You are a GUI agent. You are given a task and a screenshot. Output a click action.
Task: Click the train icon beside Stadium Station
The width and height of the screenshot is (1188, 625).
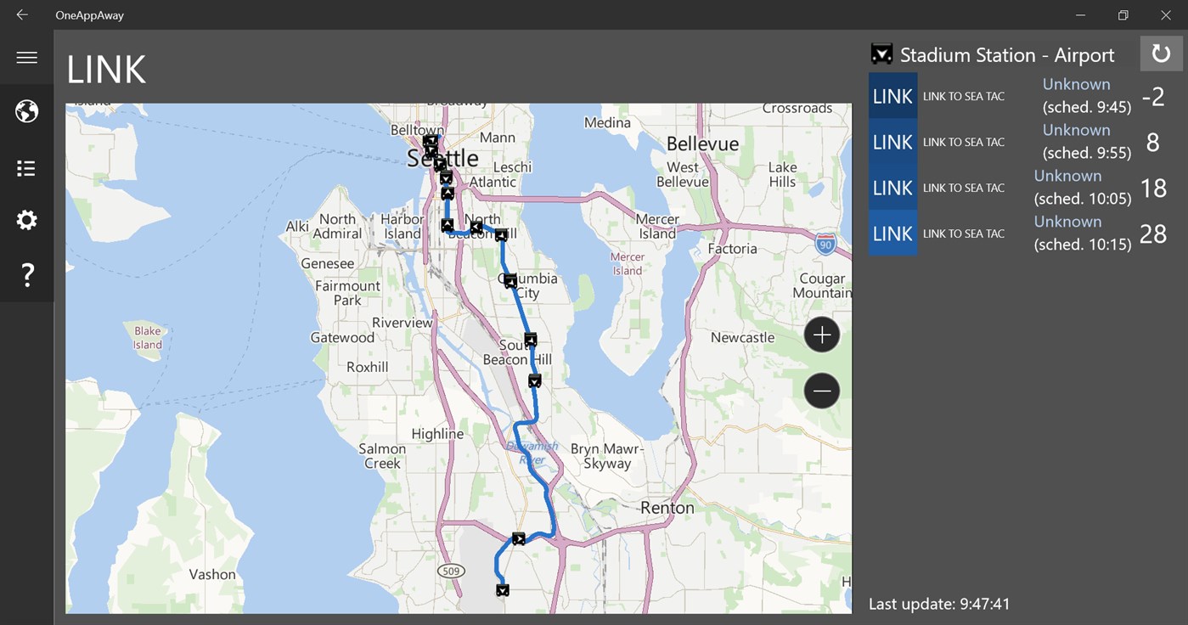click(x=881, y=54)
